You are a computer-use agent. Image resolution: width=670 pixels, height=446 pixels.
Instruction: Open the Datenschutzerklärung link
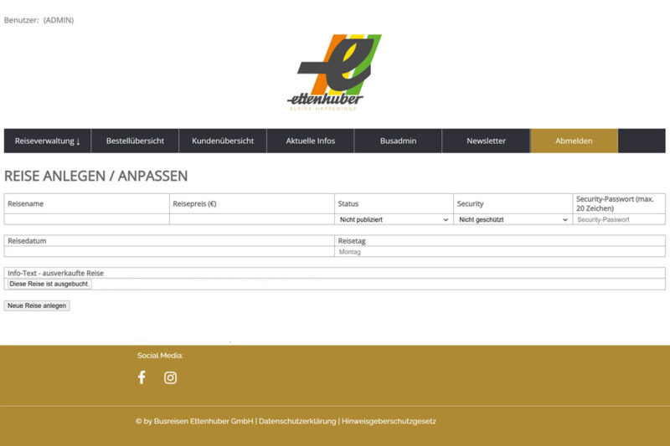297,421
